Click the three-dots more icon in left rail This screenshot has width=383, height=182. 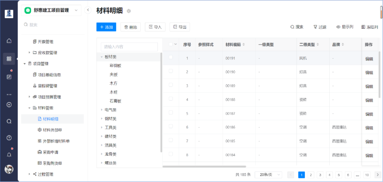click(9, 94)
